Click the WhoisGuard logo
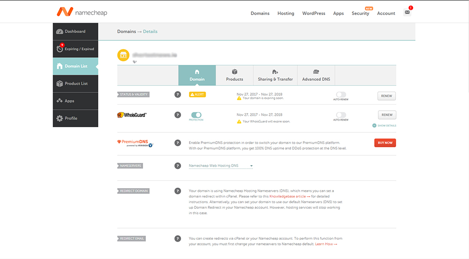This screenshot has height=259, width=469. click(x=132, y=115)
